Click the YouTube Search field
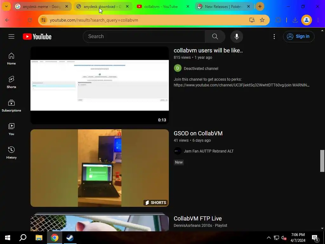The height and width of the screenshot is (244, 325). [x=144, y=37]
